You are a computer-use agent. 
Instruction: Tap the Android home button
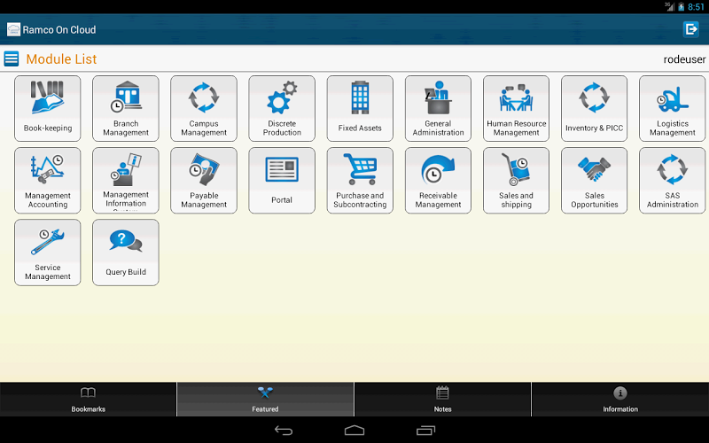354,431
